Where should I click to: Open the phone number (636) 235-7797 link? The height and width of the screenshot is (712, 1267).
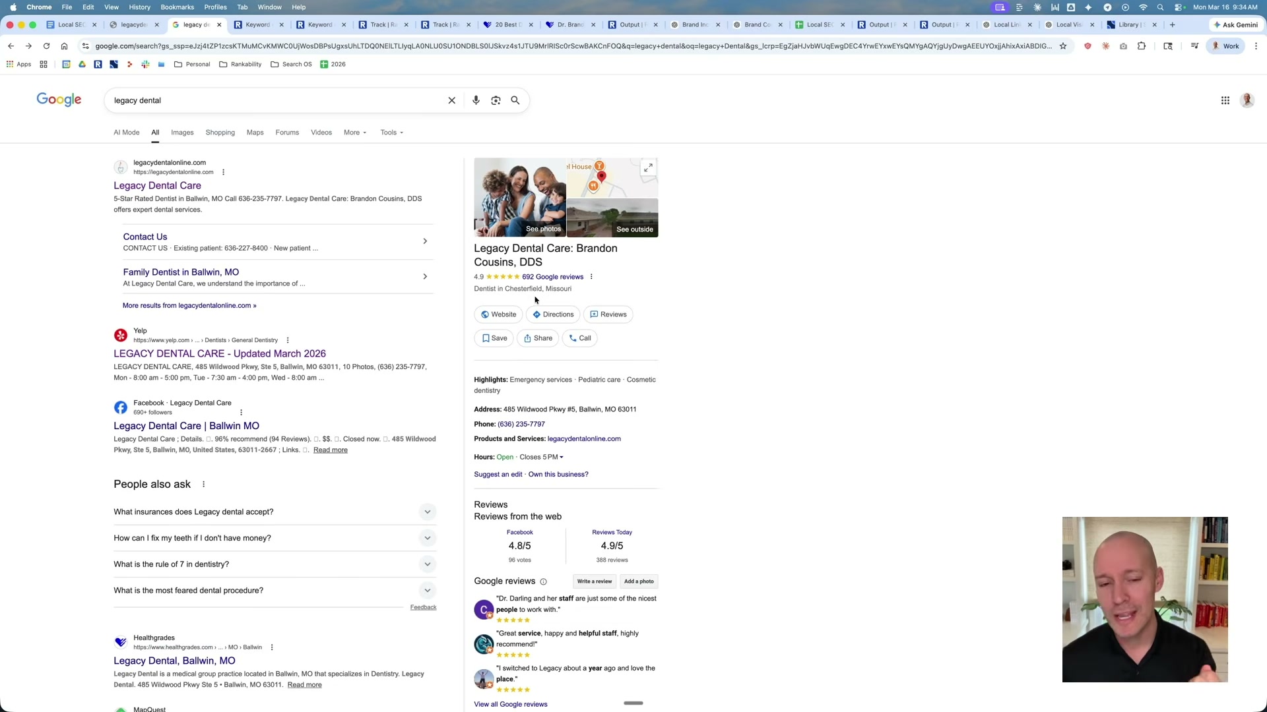point(521,425)
